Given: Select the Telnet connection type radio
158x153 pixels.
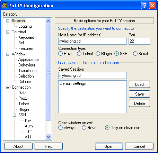Looking at the screenshot, I should point(79,54).
